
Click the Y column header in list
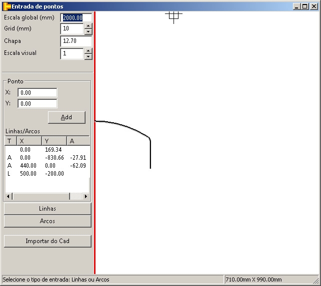click(54, 141)
